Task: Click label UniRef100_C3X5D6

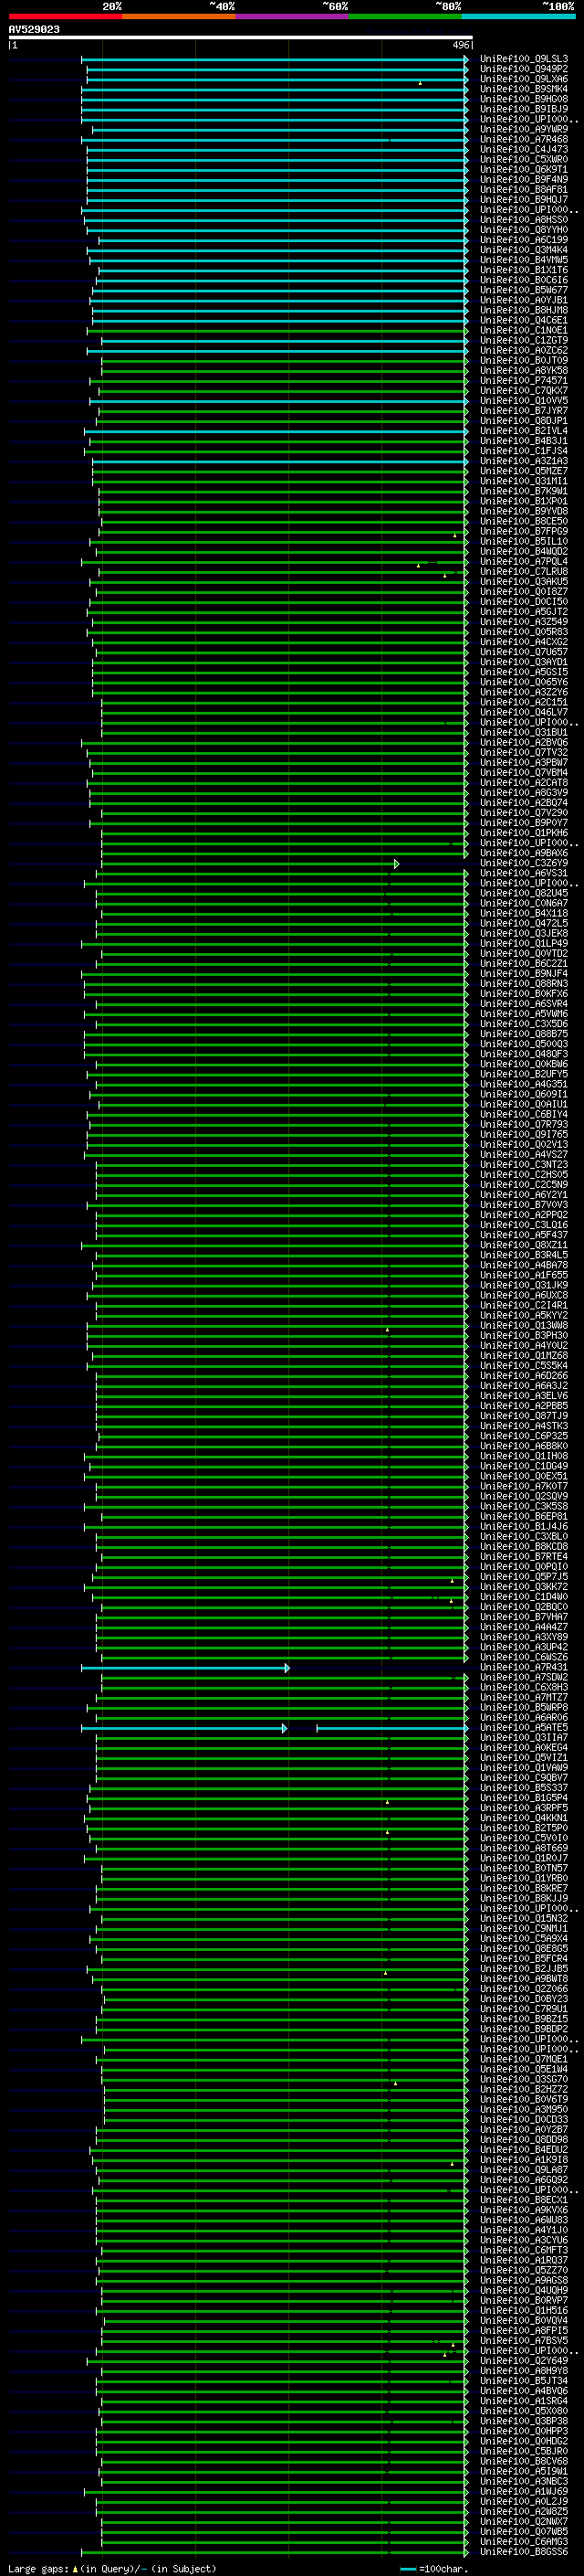Action: click(x=523, y=1025)
